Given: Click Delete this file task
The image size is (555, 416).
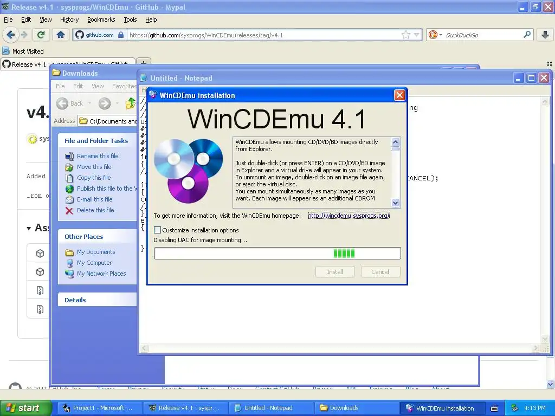Looking at the screenshot, I should pyautogui.click(x=95, y=210).
